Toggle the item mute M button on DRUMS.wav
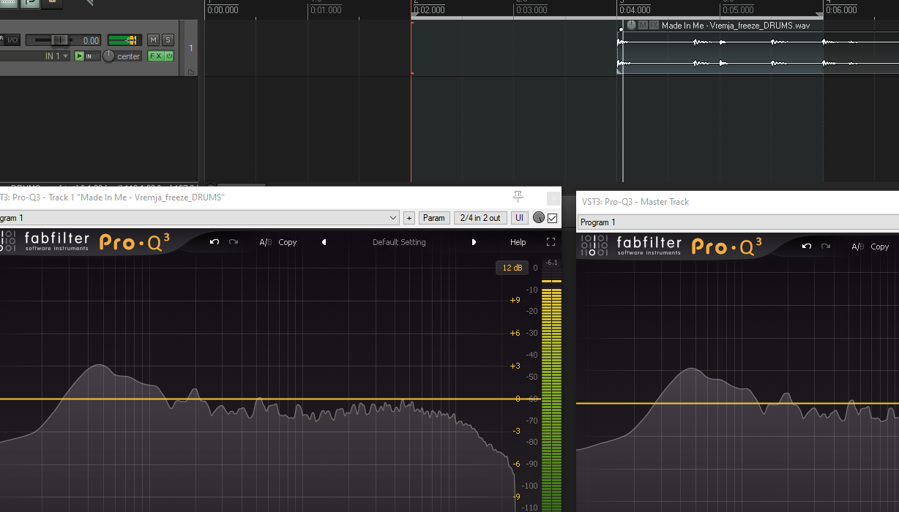 coord(643,25)
